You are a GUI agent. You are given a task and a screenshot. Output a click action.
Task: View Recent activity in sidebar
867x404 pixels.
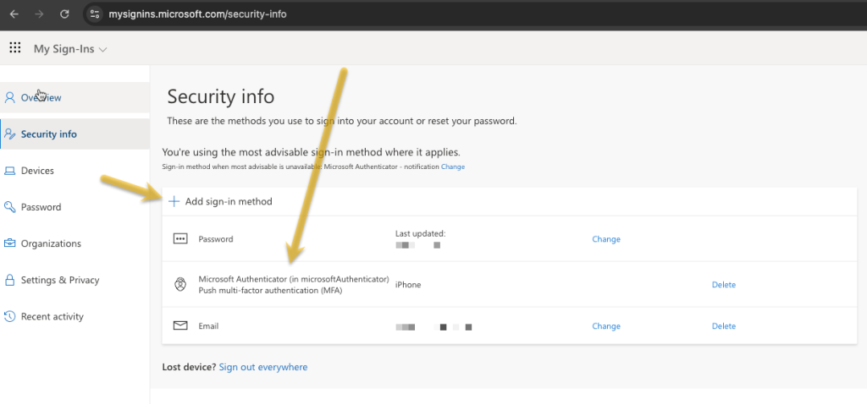52,317
